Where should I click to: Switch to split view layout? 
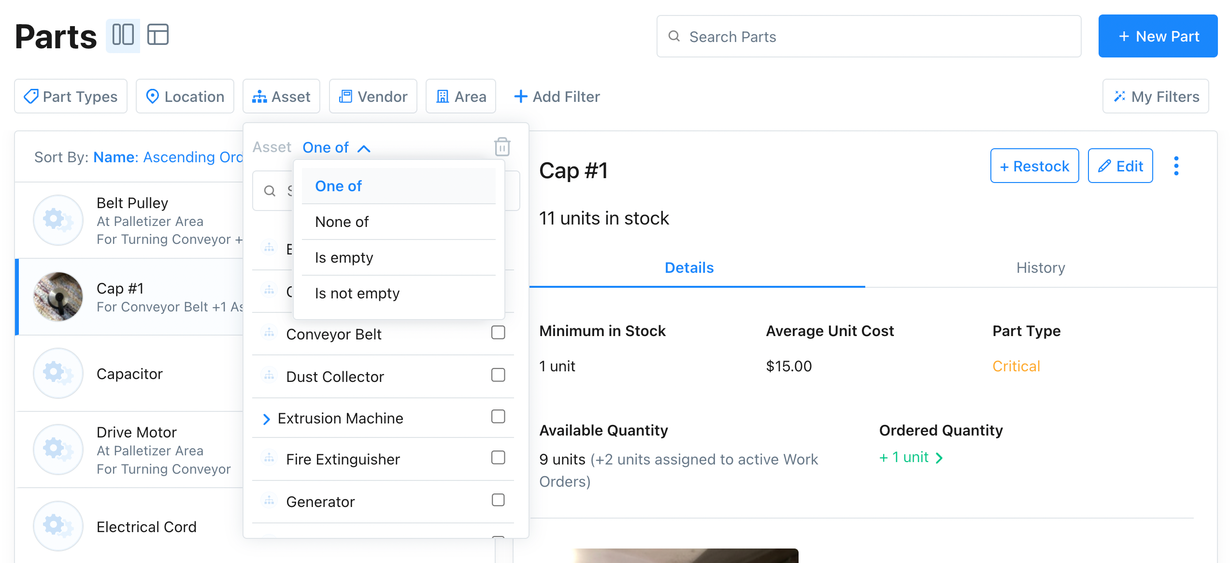pos(123,35)
